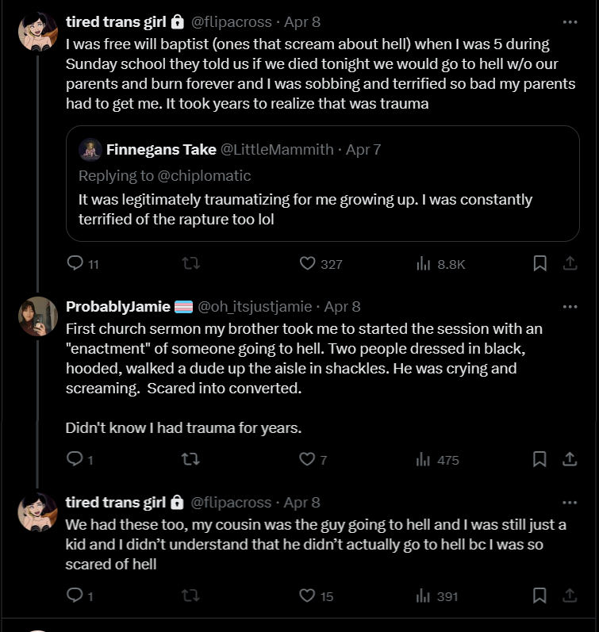This screenshot has width=599, height=632.
Task: Repost ProbablyJamie's tweet
Action: tap(190, 459)
